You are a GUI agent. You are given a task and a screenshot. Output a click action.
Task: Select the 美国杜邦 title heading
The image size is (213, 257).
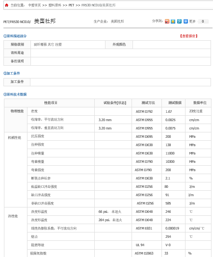pos(45,21)
